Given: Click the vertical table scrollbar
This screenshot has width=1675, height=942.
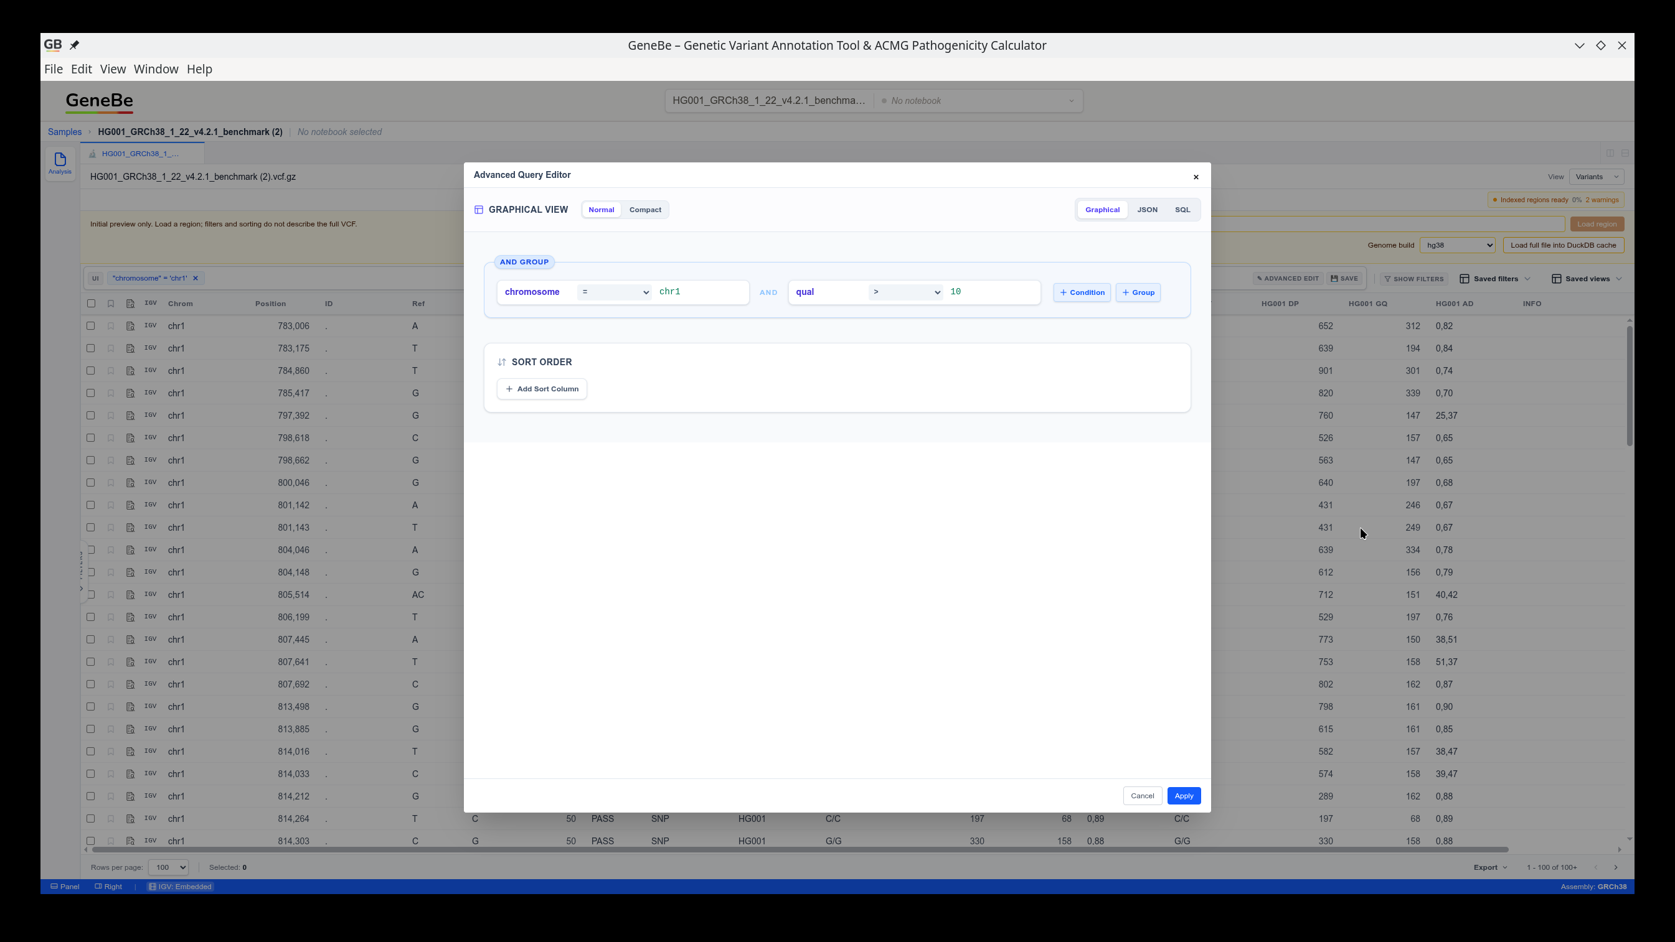Looking at the screenshot, I should click(x=1630, y=386).
